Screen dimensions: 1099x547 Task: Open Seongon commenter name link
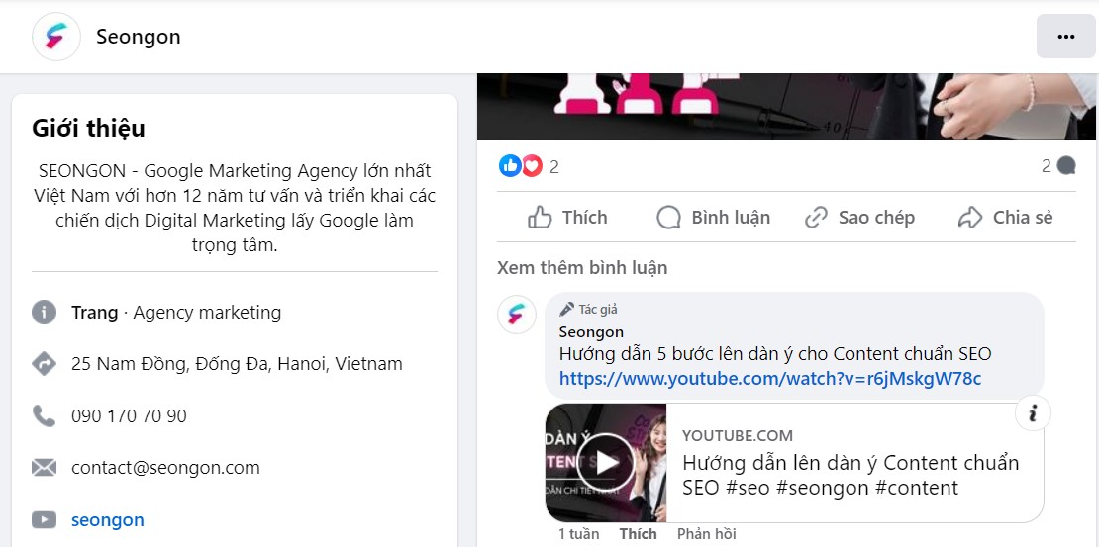pyautogui.click(x=591, y=332)
